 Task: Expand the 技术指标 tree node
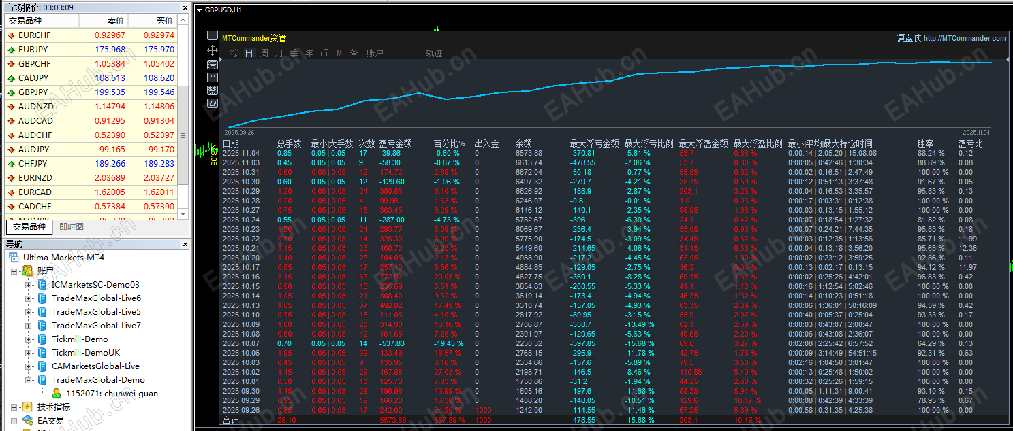click(14, 407)
